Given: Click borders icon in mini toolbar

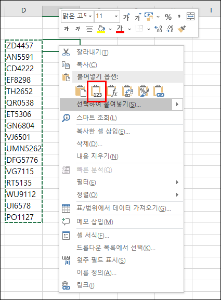Looking at the screenshot, I should (x=139, y=29).
